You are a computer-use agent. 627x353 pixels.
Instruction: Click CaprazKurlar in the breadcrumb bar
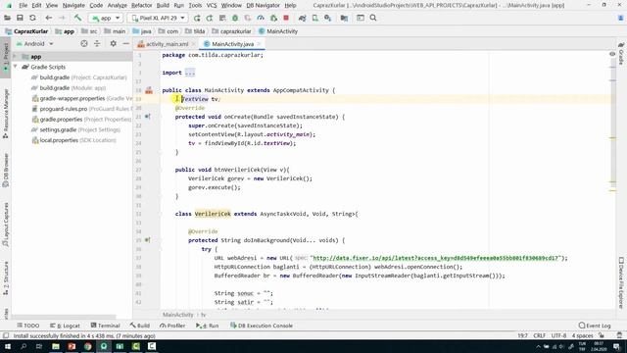pos(30,31)
